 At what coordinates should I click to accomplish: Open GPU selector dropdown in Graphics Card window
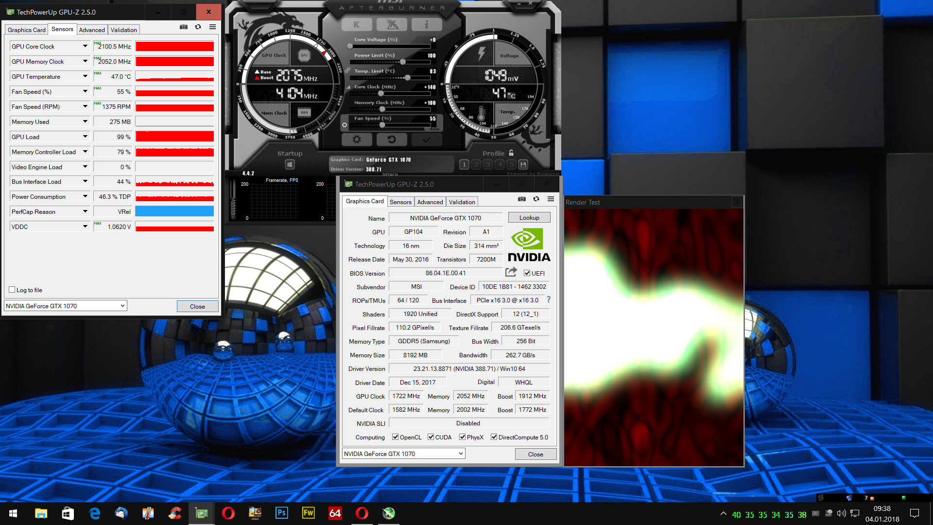(x=460, y=454)
